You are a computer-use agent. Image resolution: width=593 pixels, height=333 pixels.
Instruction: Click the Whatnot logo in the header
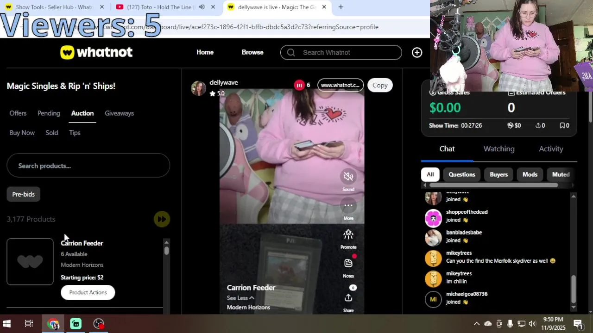(96, 52)
